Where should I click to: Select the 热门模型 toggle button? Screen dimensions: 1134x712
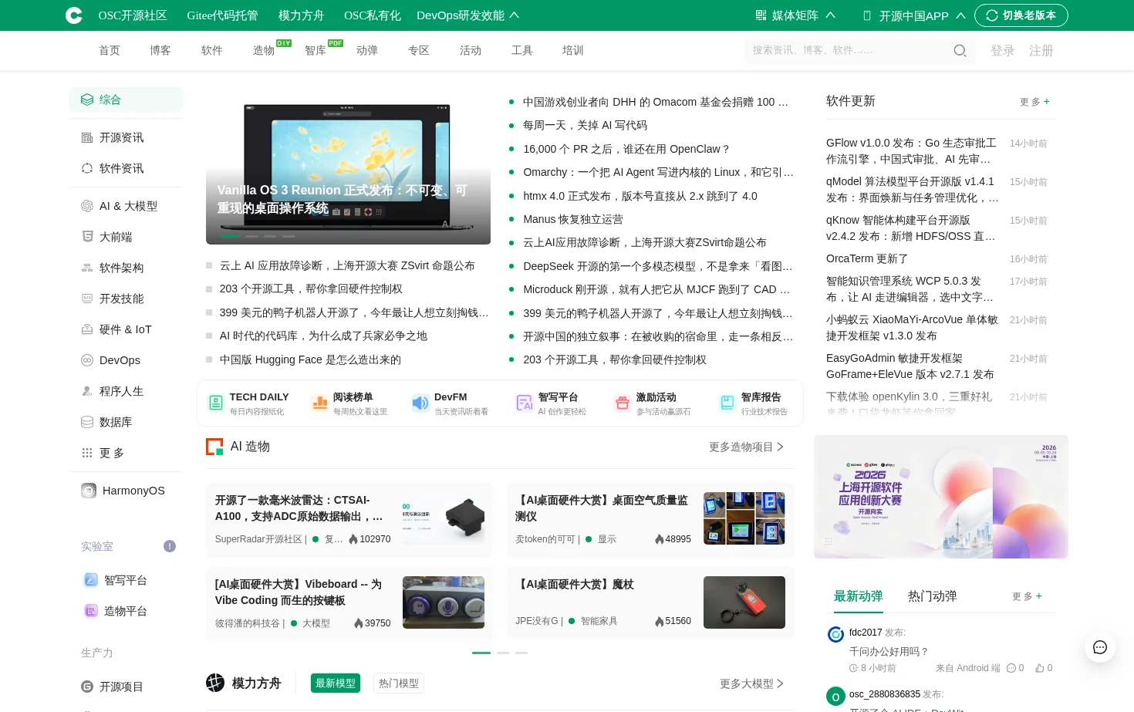(399, 683)
